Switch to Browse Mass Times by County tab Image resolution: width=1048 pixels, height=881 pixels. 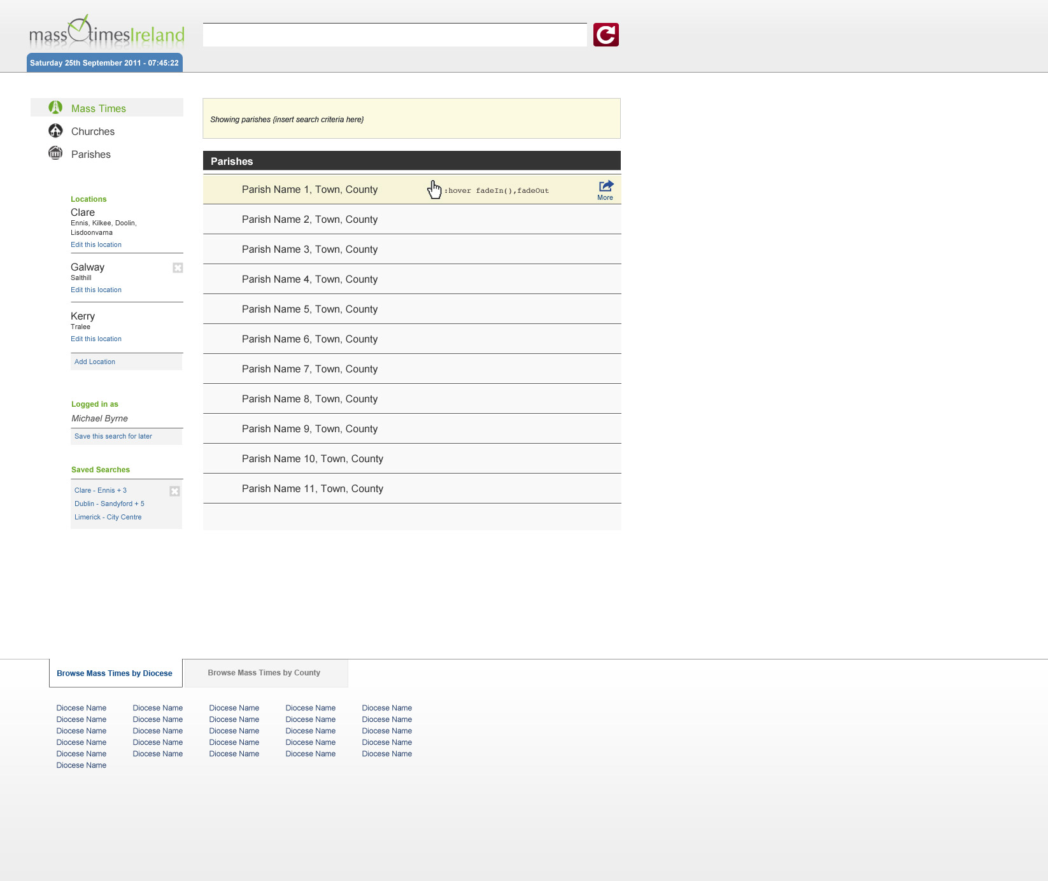pyautogui.click(x=264, y=673)
